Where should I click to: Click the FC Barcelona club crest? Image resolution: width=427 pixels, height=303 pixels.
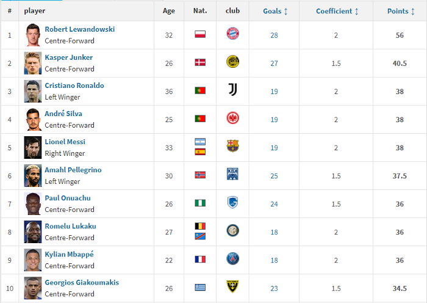232,147
